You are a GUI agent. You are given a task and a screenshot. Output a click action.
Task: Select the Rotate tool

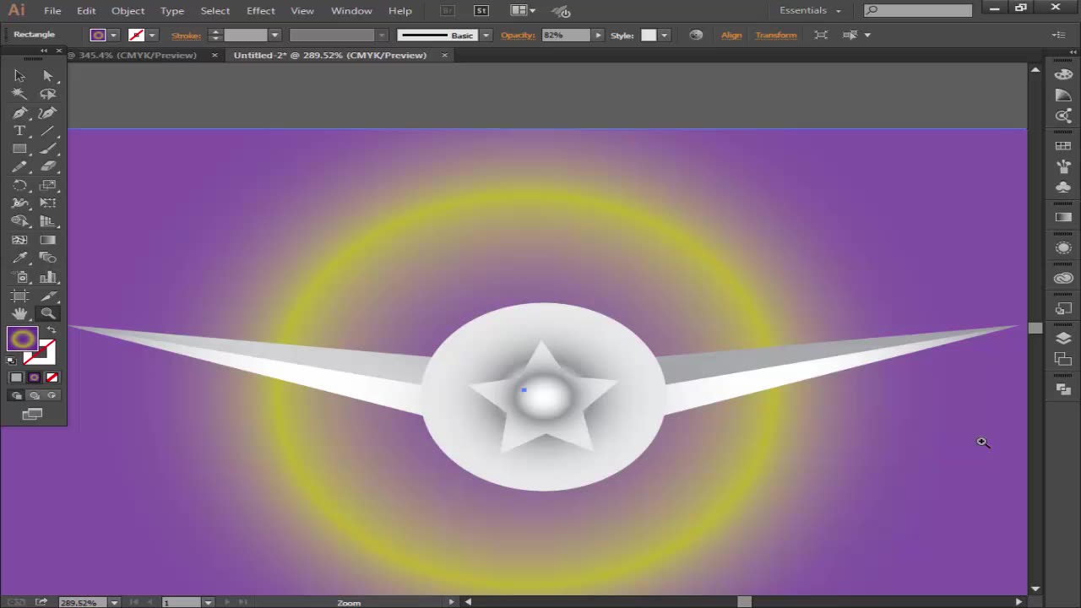point(19,185)
